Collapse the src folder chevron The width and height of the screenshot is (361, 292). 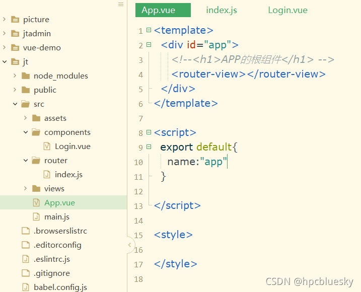(15, 104)
